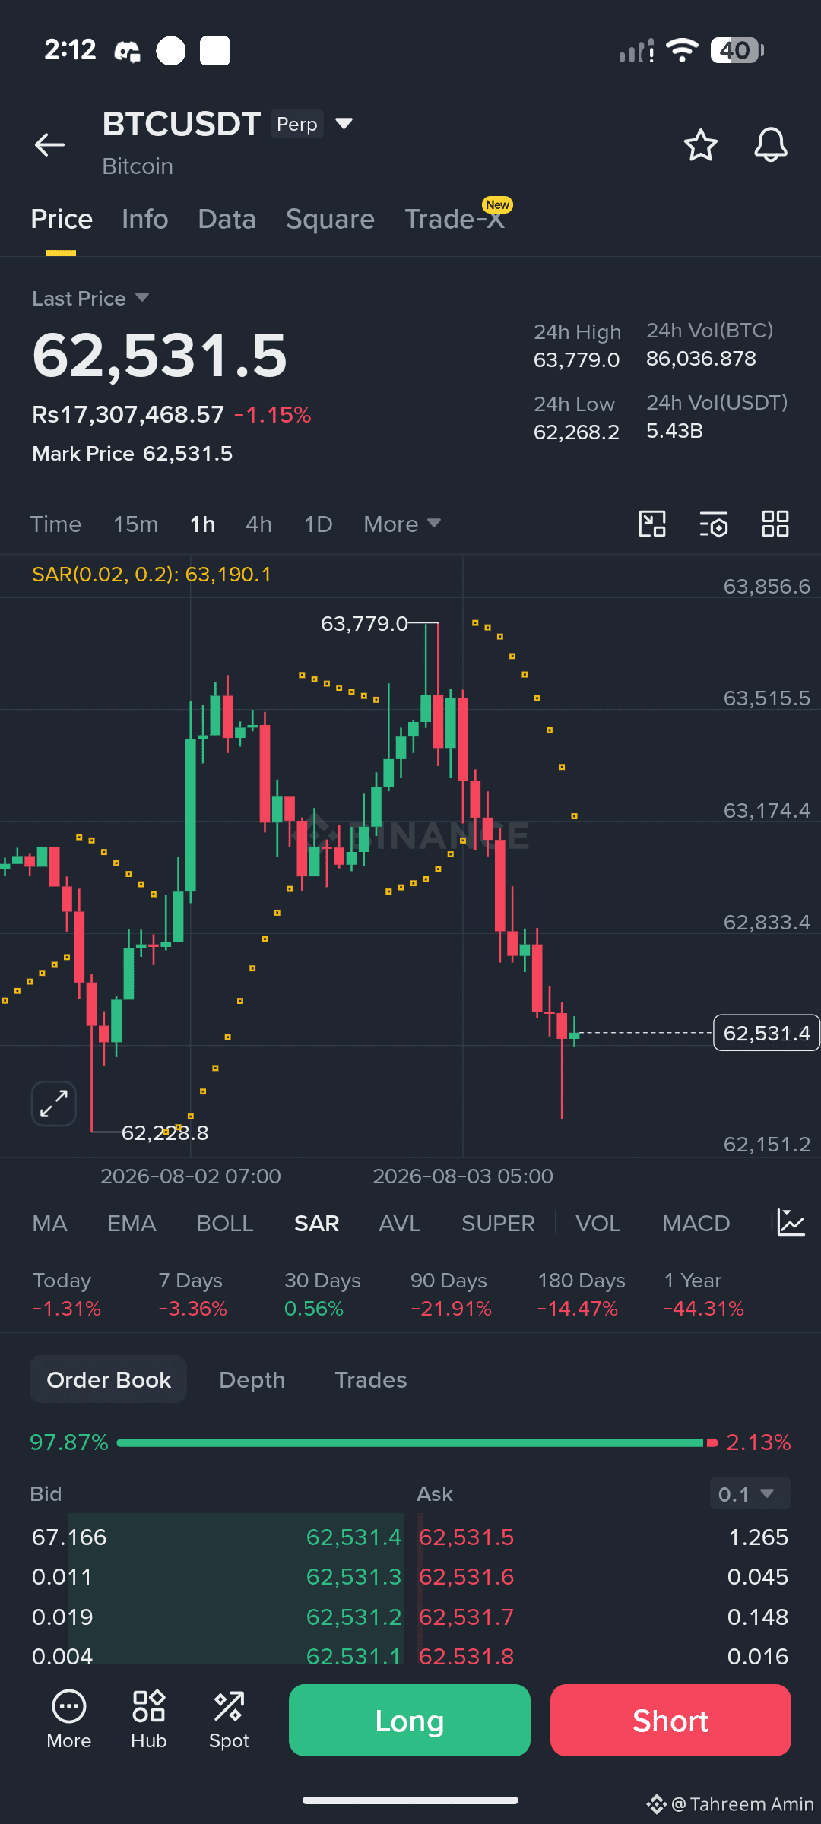Image resolution: width=821 pixels, height=1824 pixels.
Task: Toggle the VOL sub-indicator
Action: [x=598, y=1223]
